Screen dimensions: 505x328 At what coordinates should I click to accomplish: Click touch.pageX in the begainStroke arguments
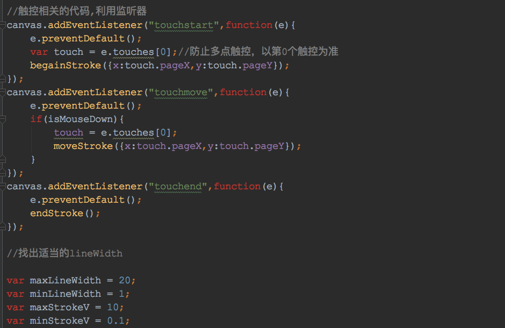(157, 66)
